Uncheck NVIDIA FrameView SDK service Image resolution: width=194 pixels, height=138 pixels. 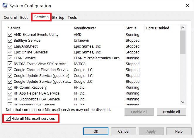(10, 64)
